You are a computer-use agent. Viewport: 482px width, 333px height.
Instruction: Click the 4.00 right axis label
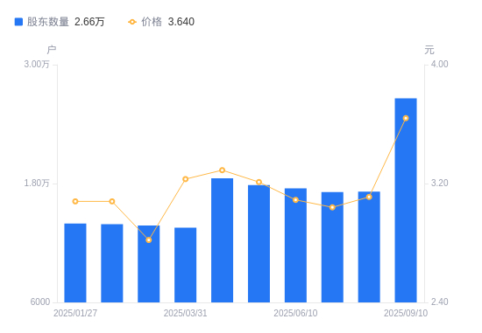click(x=440, y=64)
